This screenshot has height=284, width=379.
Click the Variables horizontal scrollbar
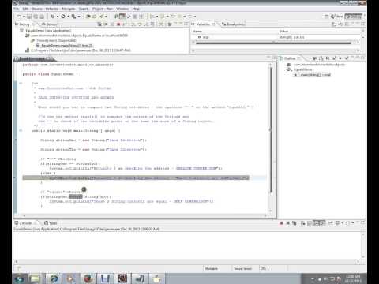(x=274, y=43)
